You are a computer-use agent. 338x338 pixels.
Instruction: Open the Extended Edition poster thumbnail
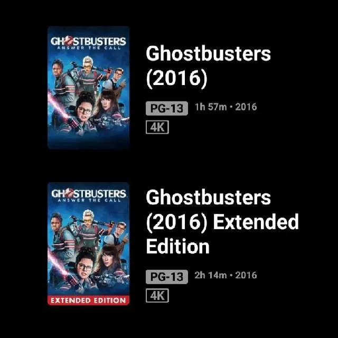(88, 244)
